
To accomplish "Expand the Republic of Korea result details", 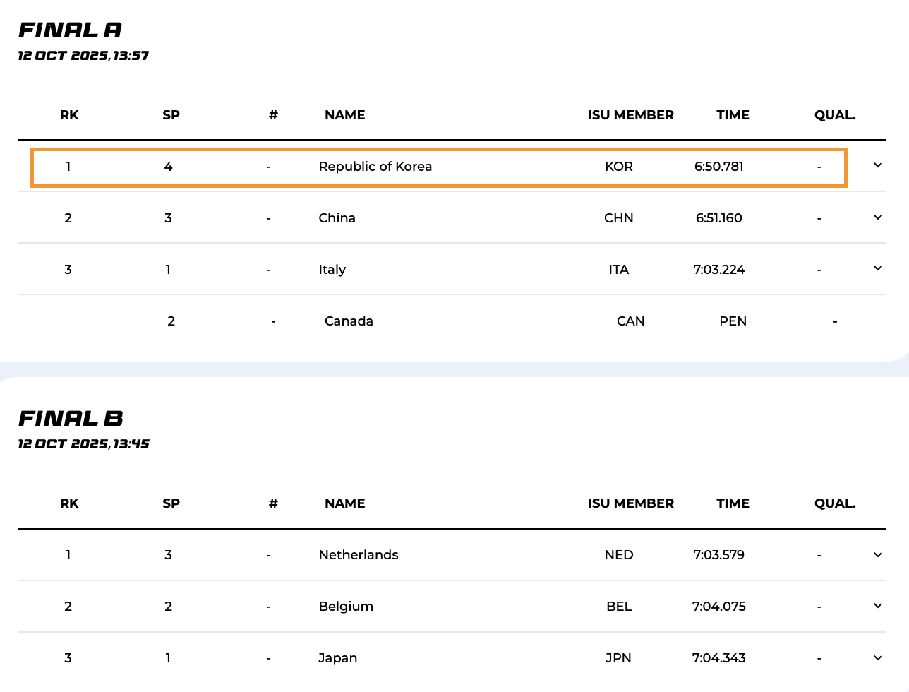I will 878,165.
